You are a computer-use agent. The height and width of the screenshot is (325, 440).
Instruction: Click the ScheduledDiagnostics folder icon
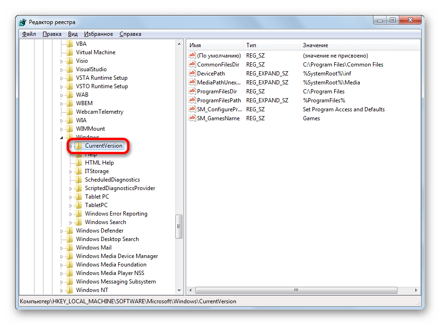point(79,180)
